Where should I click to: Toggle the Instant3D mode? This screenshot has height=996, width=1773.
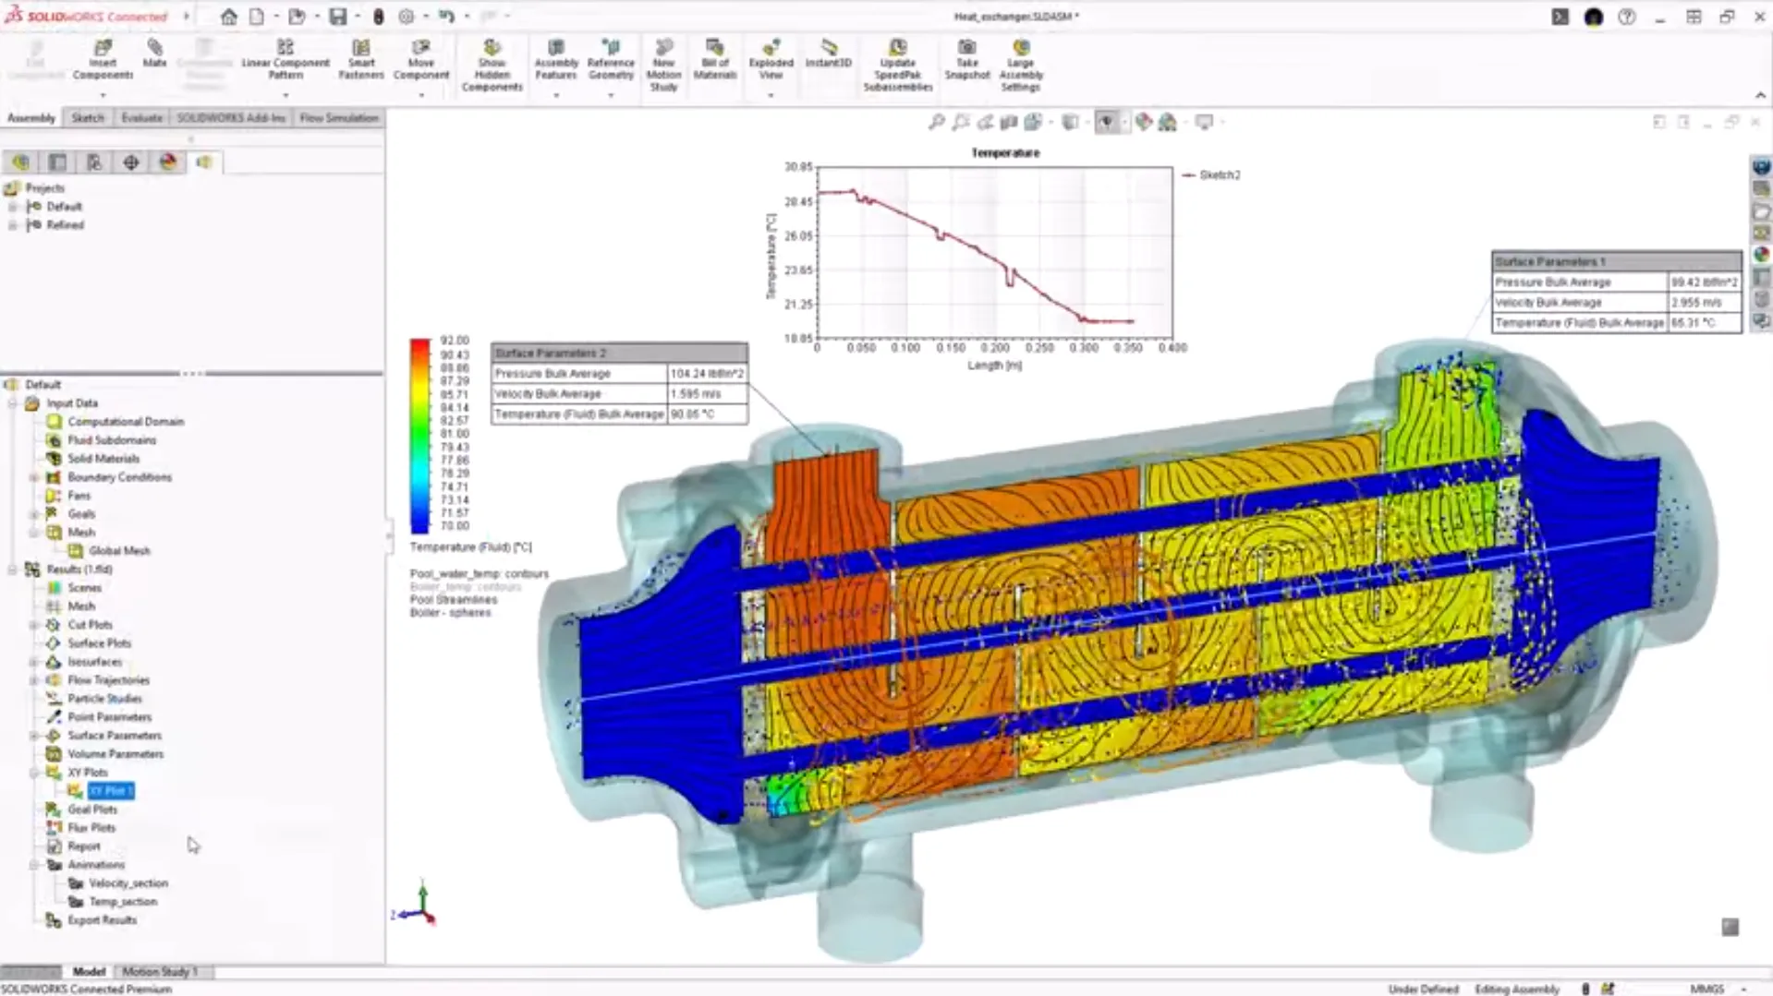pos(828,54)
